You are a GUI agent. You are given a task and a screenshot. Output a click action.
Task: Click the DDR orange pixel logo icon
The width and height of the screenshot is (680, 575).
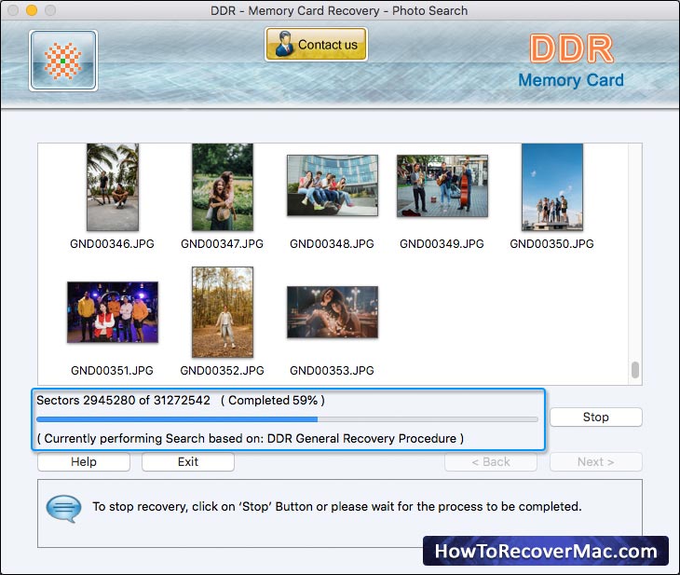(63, 61)
